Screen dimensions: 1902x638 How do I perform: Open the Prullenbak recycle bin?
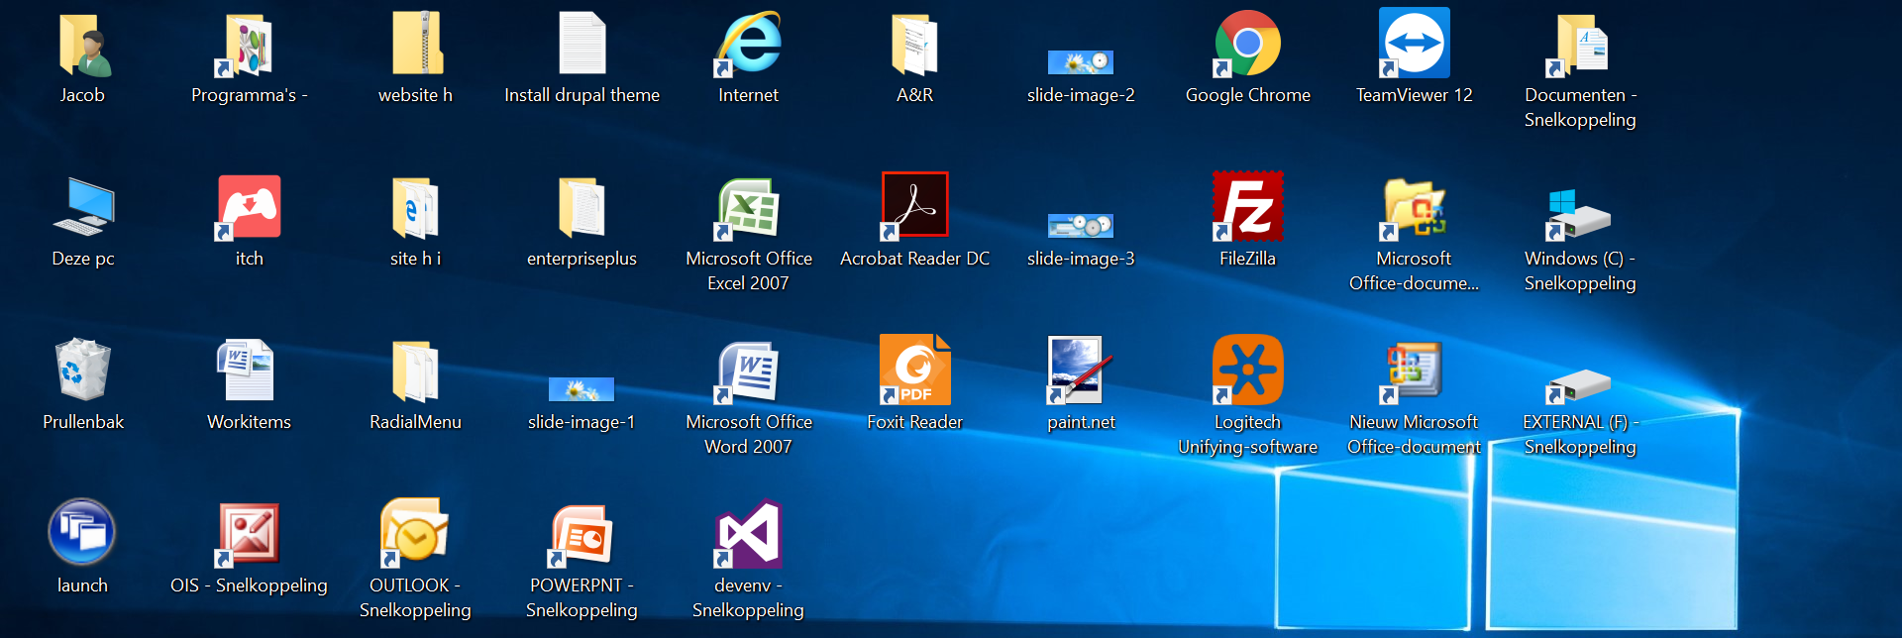pos(83,370)
